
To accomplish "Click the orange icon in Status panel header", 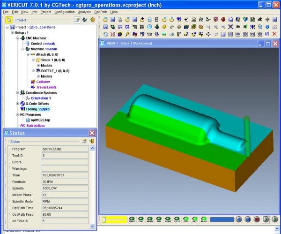I will [92, 141].
